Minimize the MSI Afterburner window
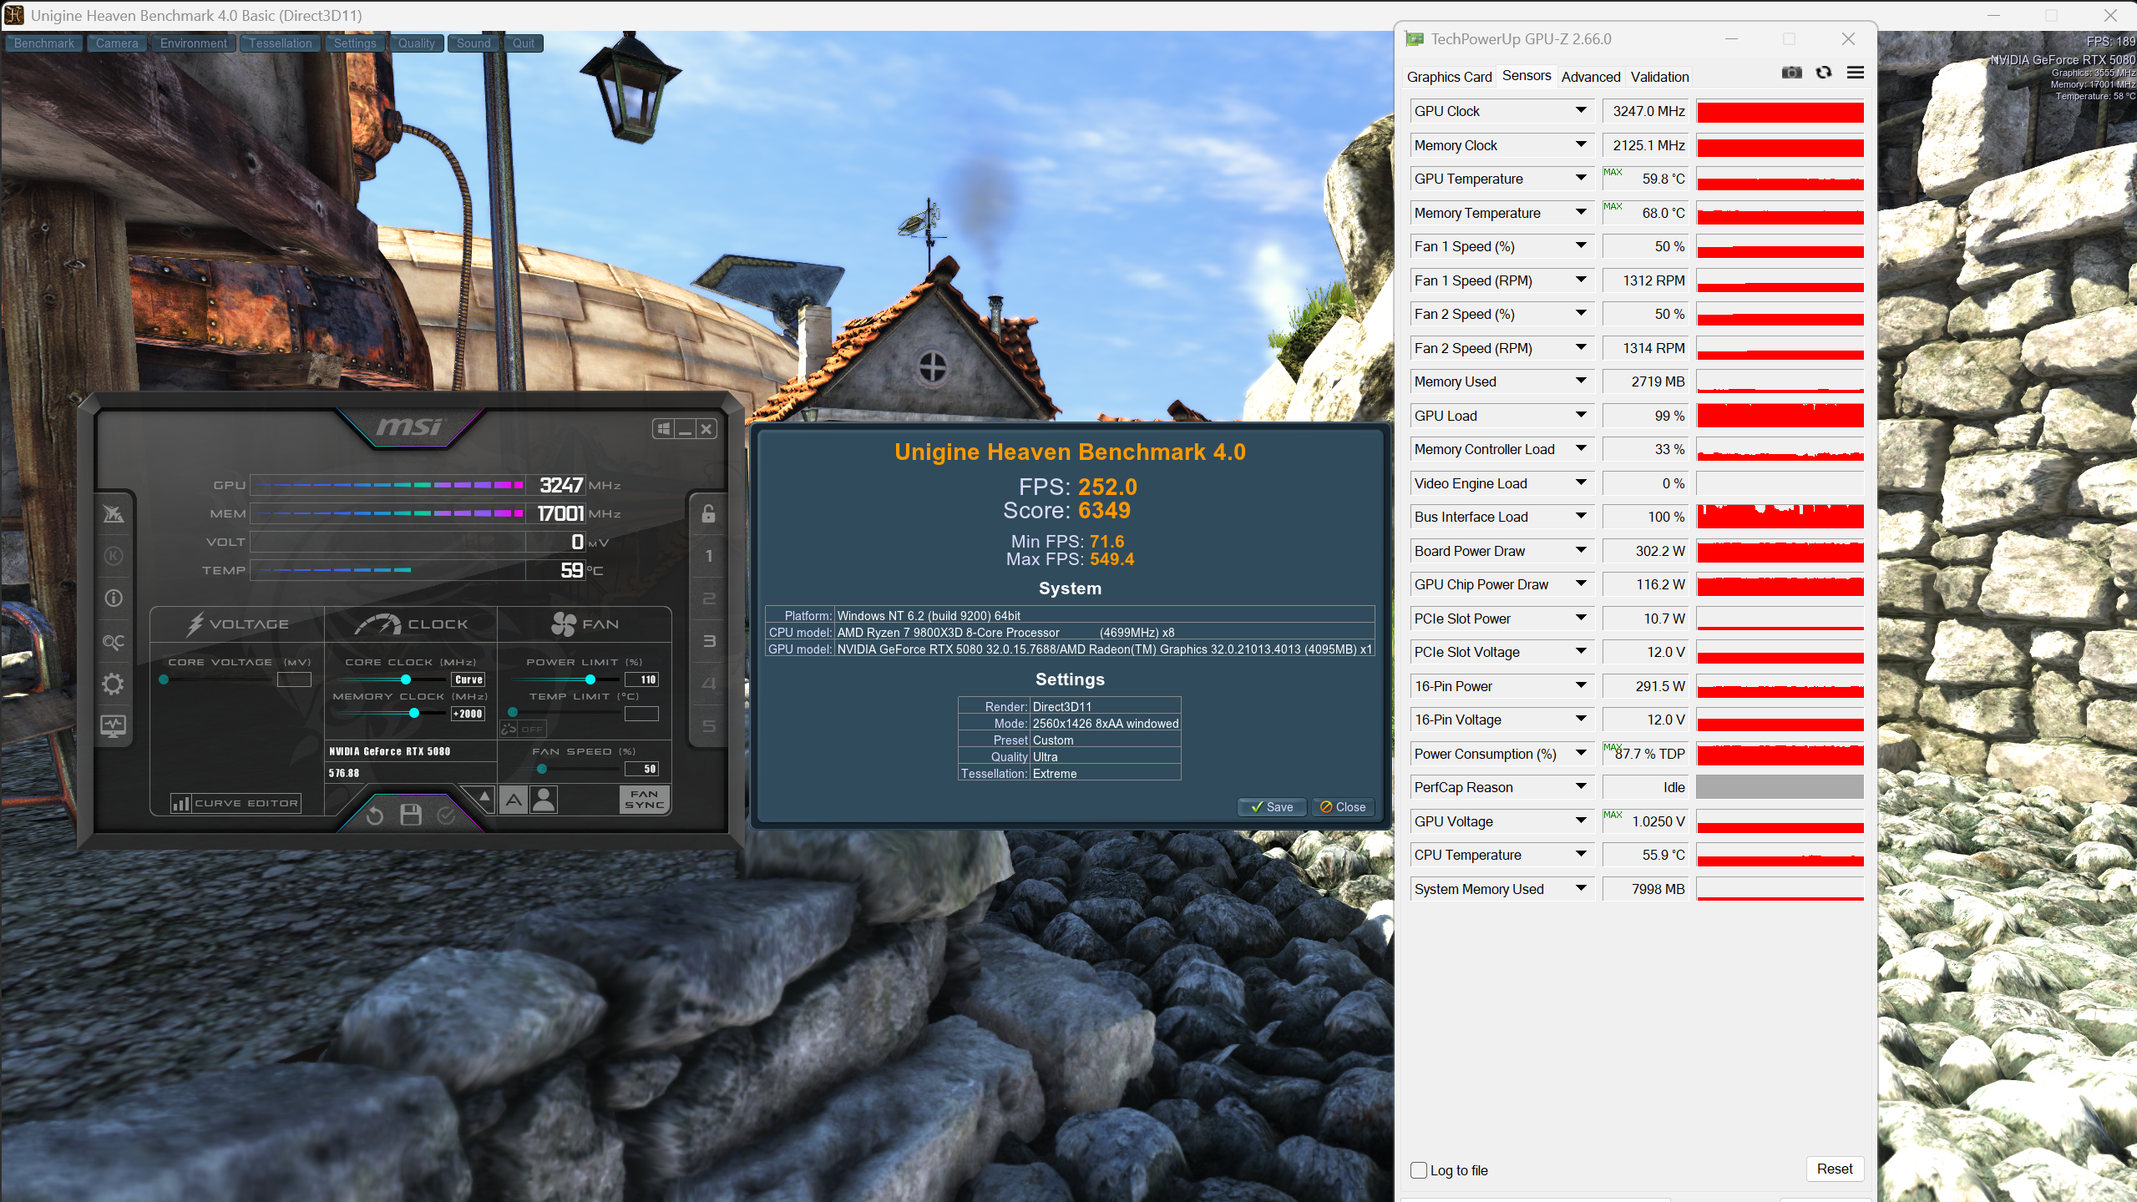The image size is (2137, 1202). [x=686, y=429]
